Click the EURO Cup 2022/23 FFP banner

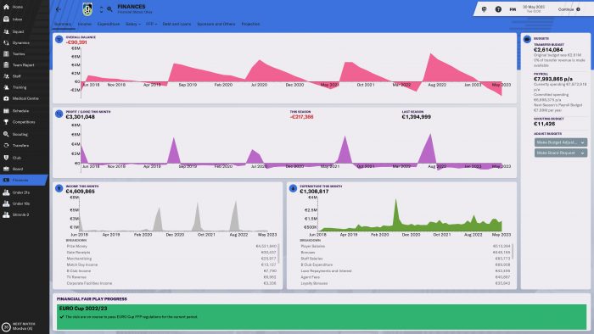(322, 316)
